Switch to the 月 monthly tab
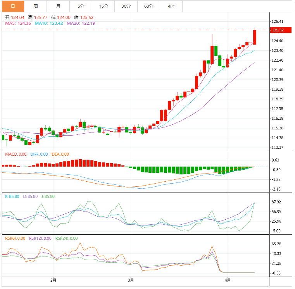 coord(58,6)
